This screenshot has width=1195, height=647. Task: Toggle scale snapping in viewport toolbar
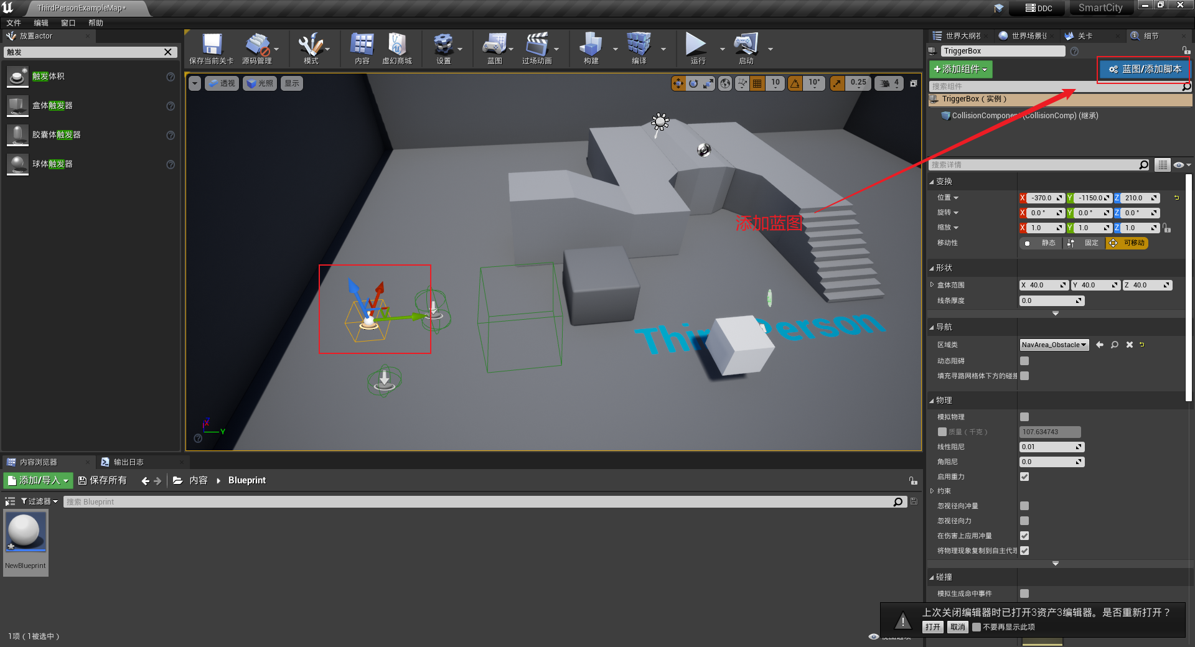pyautogui.click(x=838, y=83)
